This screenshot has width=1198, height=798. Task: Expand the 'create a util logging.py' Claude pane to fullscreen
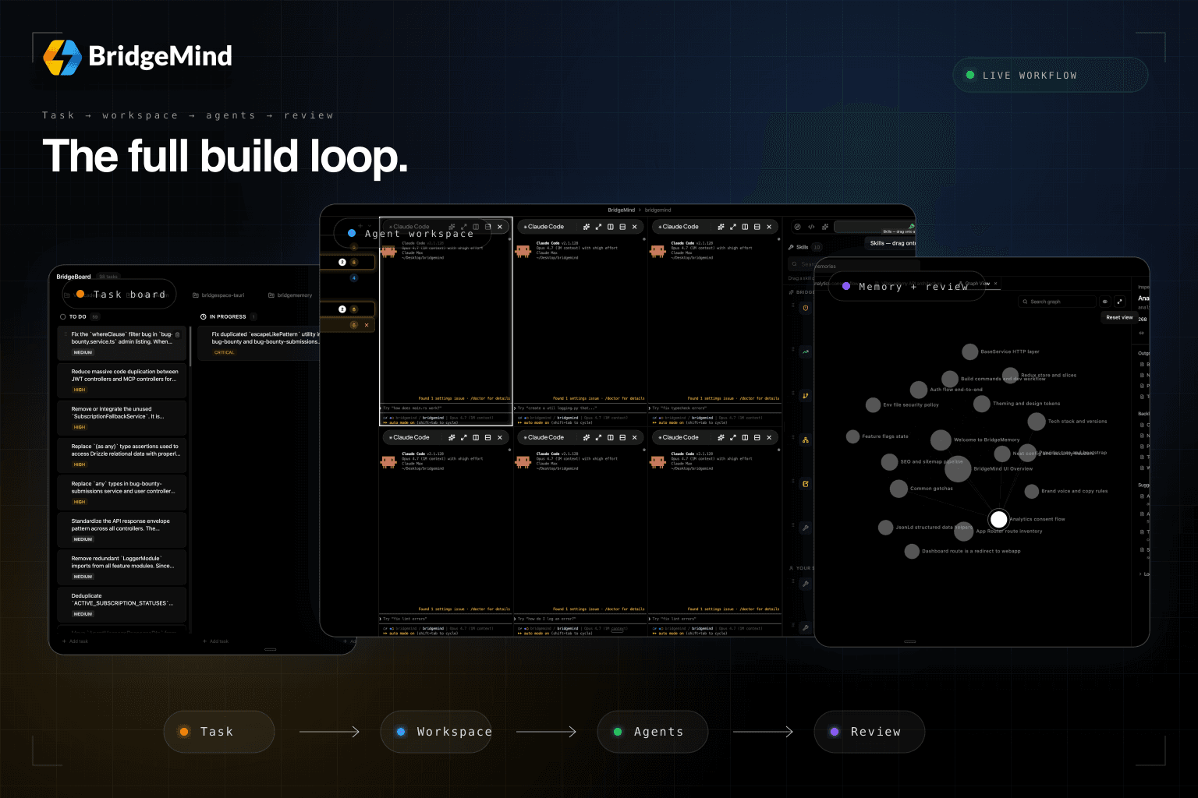click(x=598, y=227)
